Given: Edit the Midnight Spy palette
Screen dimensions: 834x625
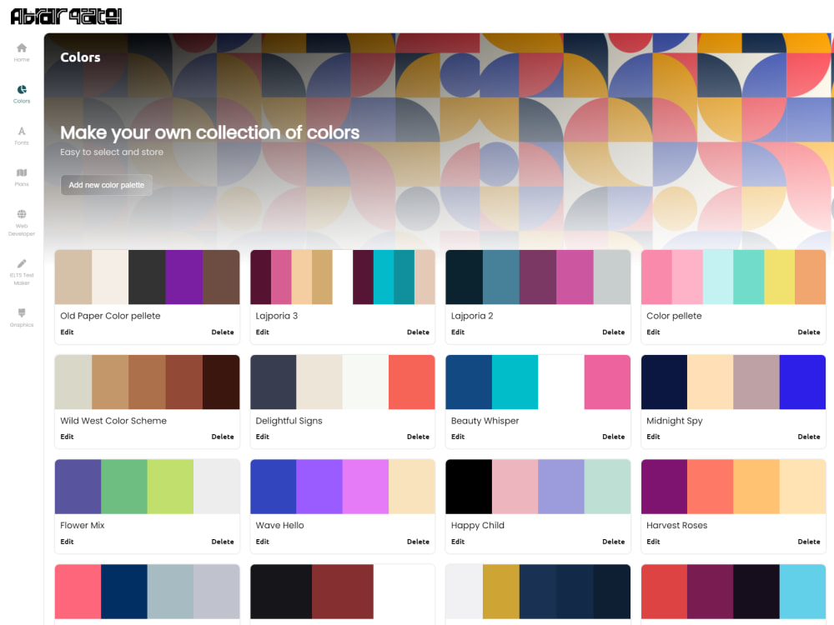Looking at the screenshot, I should pos(653,437).
